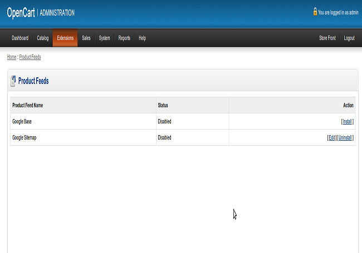
Task: Click the Product Feeds heading icon
Action: (x=13, y=81)
